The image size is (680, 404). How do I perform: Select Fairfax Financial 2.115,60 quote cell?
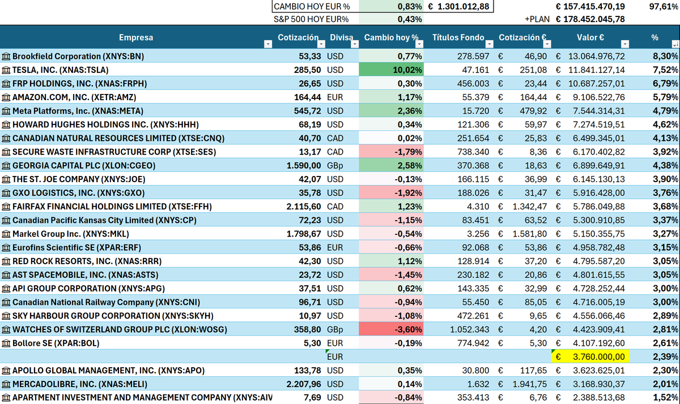[x=299, y=207]
